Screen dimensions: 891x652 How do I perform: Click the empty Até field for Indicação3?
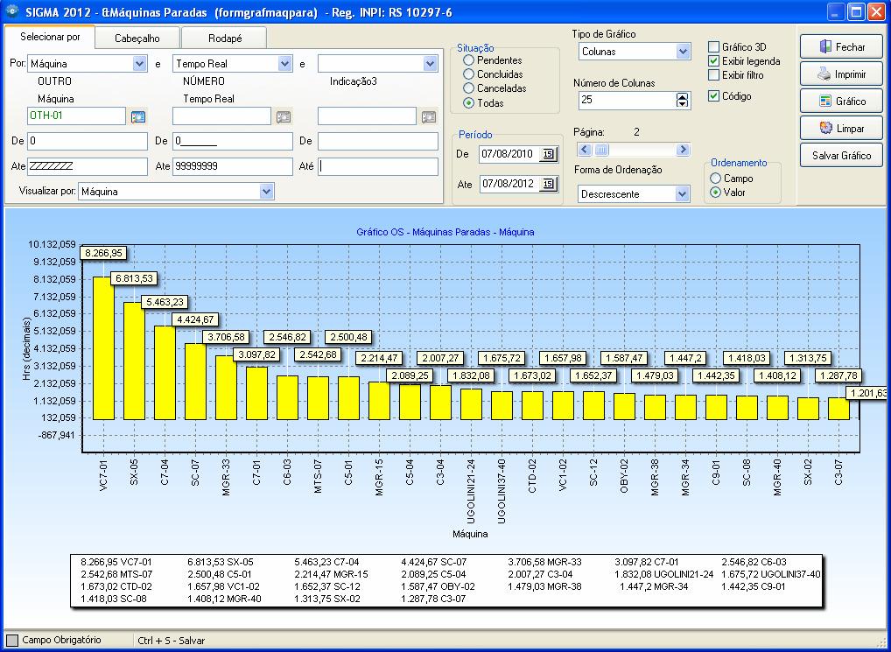[x=378, y=166]
